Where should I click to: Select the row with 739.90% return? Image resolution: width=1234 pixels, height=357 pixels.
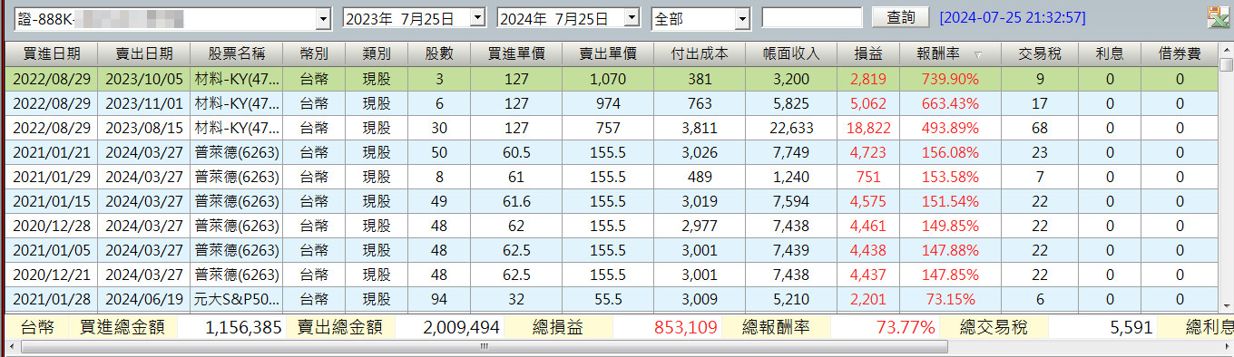pos(612,79)
